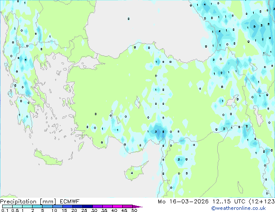Click the 'Precipitation [mm]' title text
Screen dimensions: 275x212
(28, 202)
